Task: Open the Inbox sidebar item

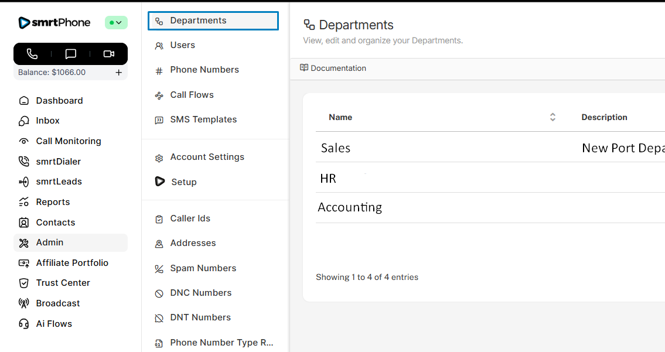Action: click(47, 121)
